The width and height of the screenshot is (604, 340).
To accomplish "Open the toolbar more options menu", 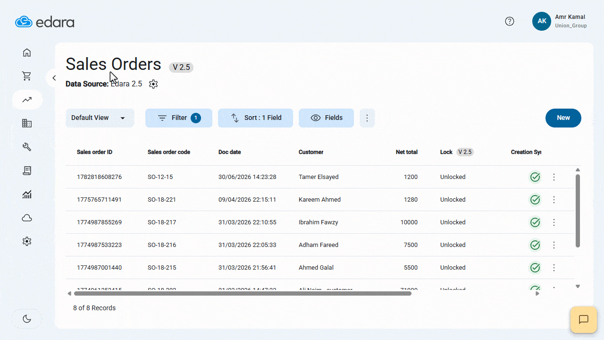I will 367,118.
